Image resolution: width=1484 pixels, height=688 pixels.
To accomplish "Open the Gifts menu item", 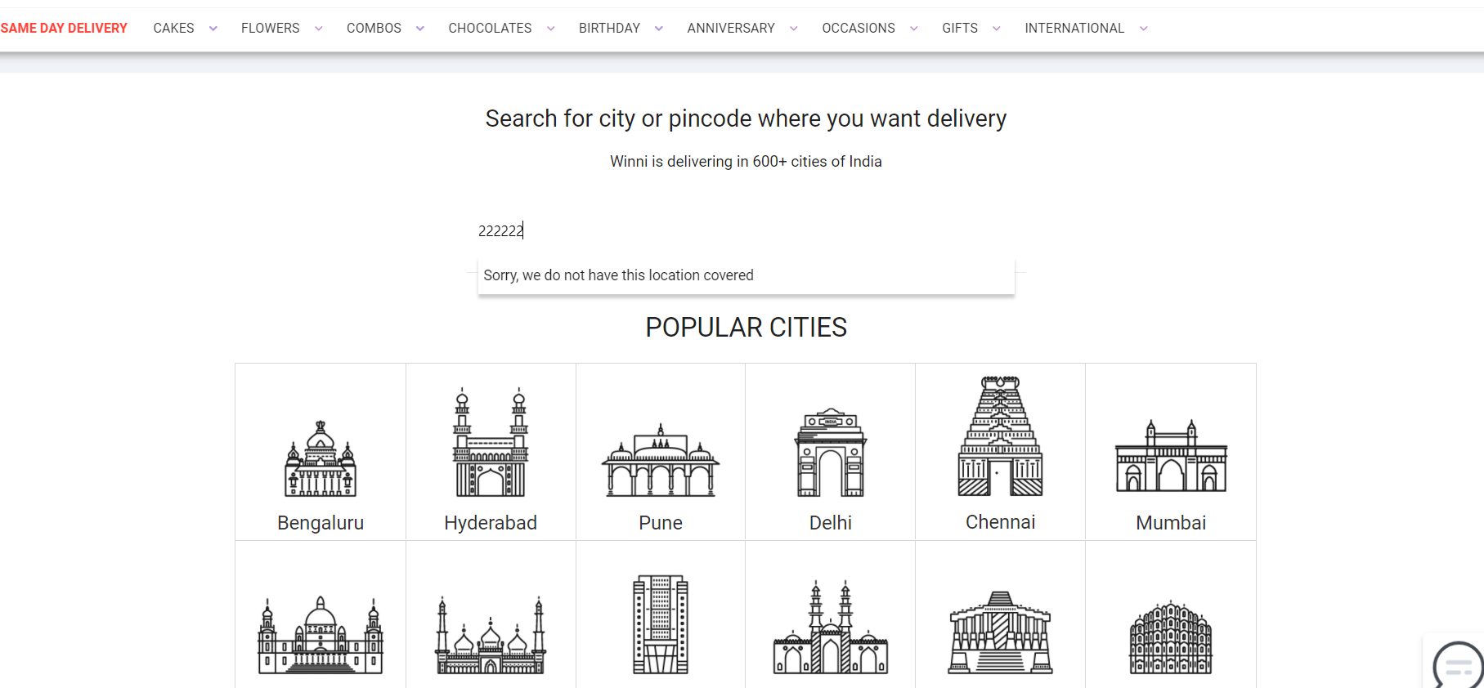I will 960,29.
